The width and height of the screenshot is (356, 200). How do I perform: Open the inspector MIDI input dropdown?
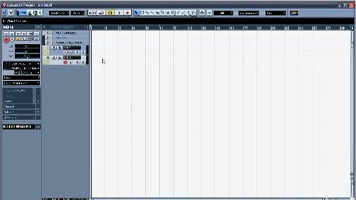pyautogui.click(x=21, y=64)
